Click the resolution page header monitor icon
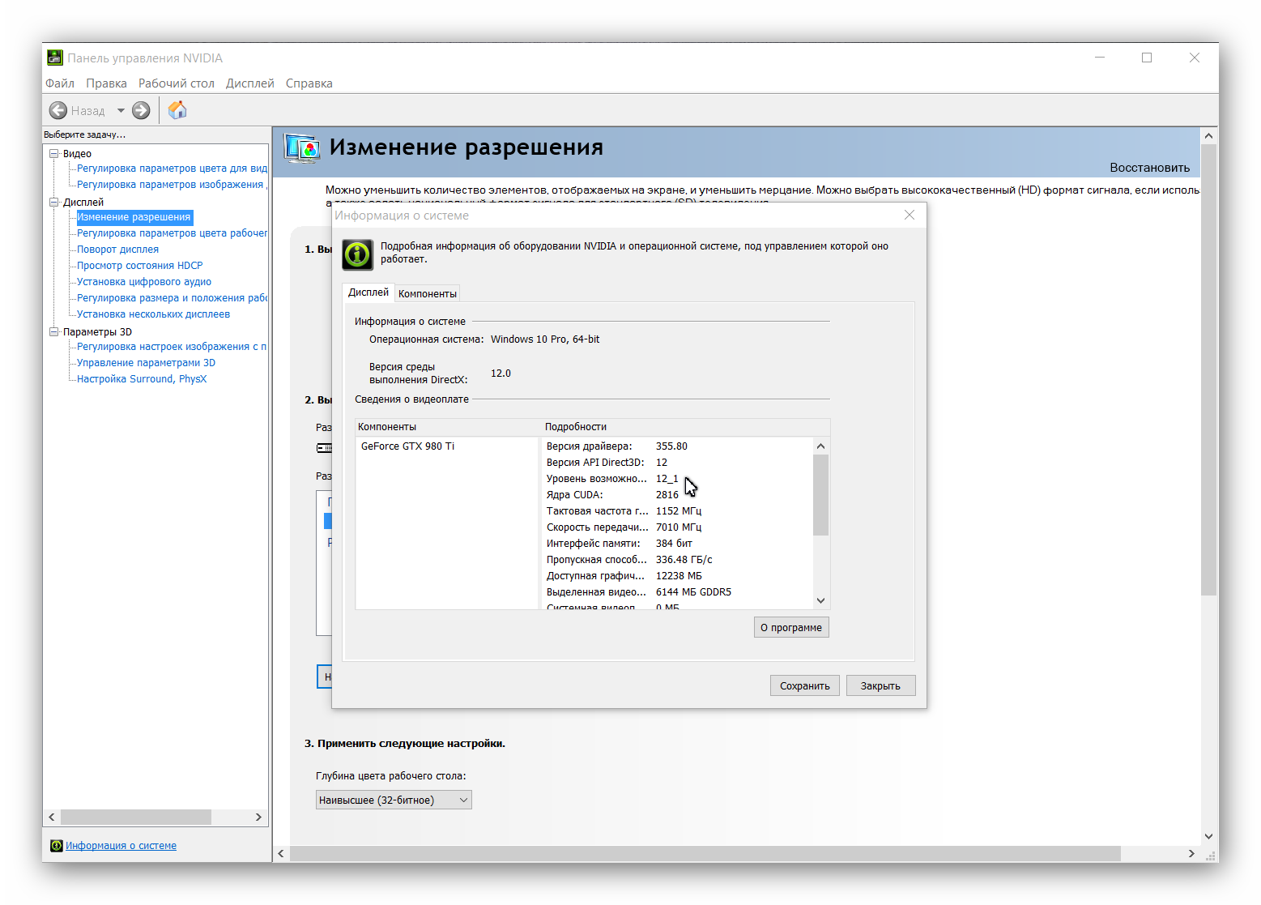 coord(301,147)
